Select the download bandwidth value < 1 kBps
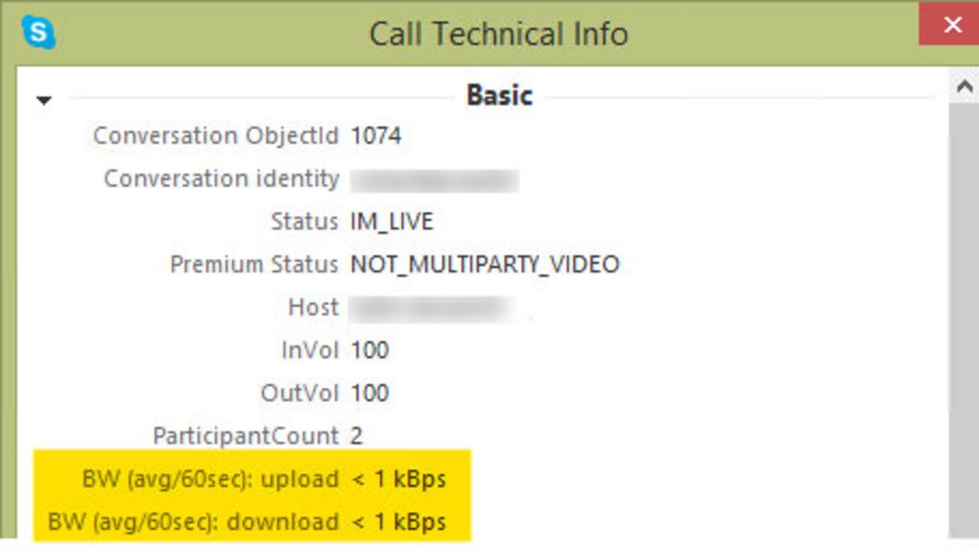Viewport: 979px width, 560px height. [x=399, y=522]
